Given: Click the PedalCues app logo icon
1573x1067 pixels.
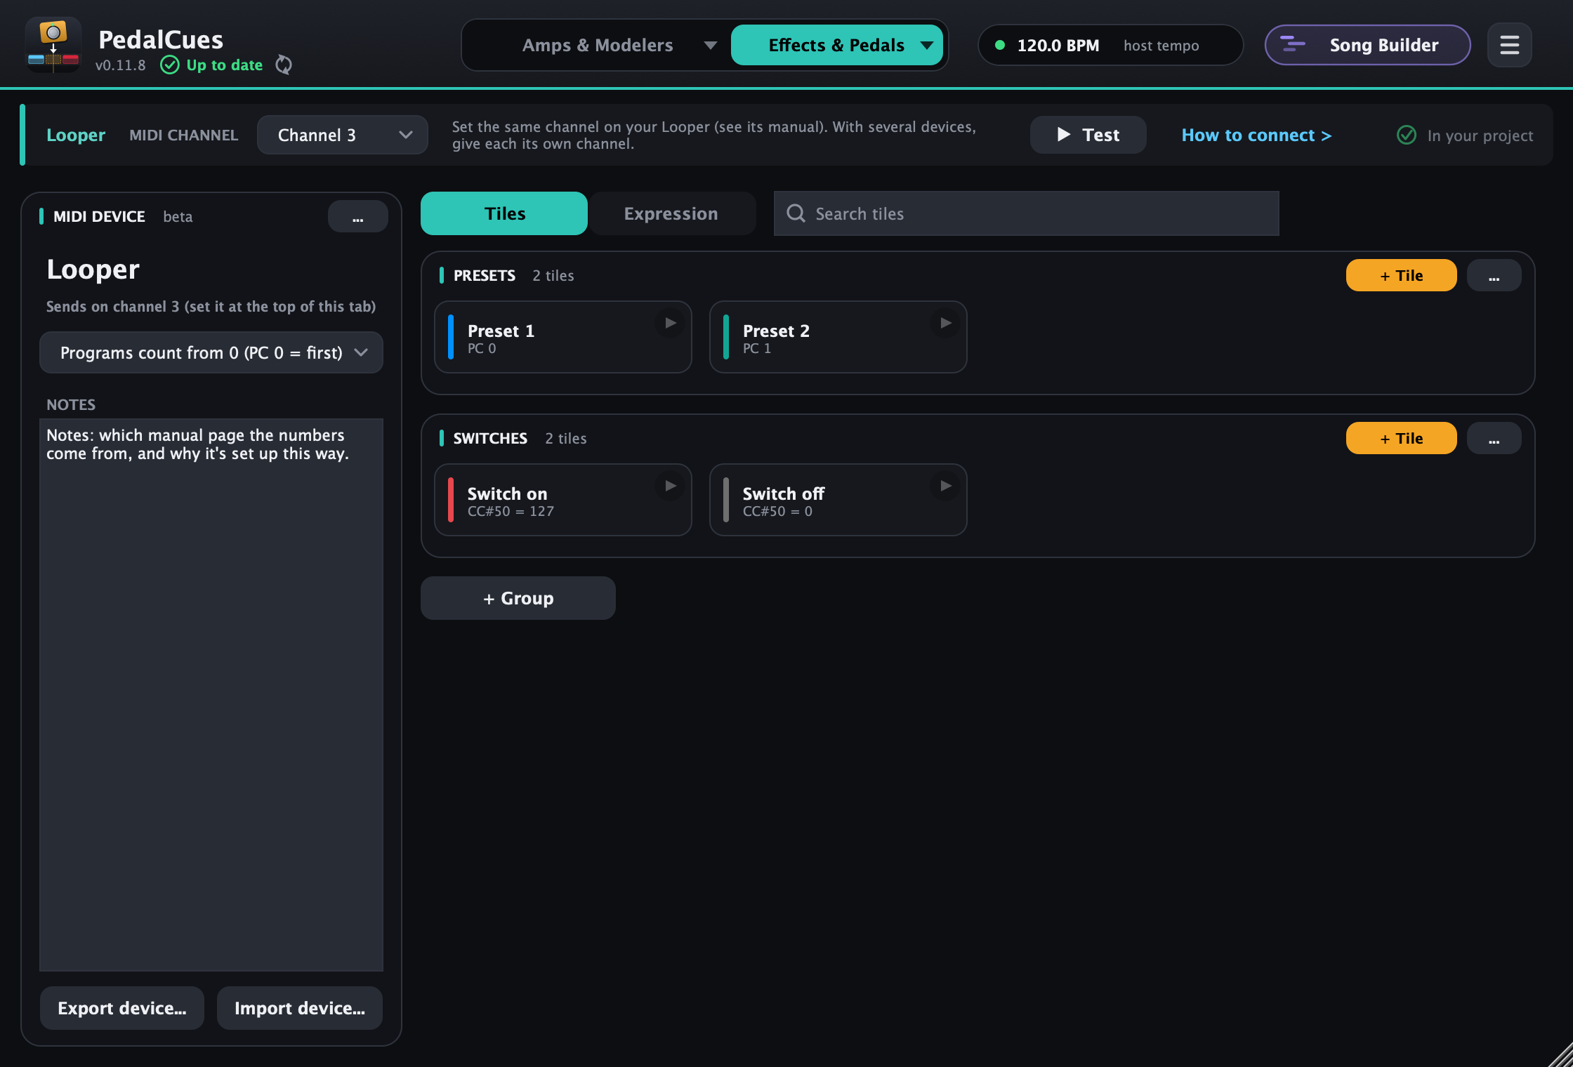Looking at the screenshot, I should coord(53,45).
